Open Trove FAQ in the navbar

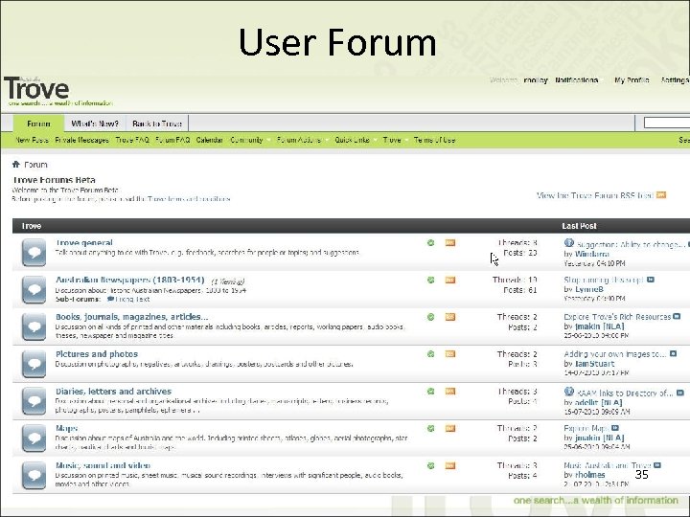(x=132, y=140)
